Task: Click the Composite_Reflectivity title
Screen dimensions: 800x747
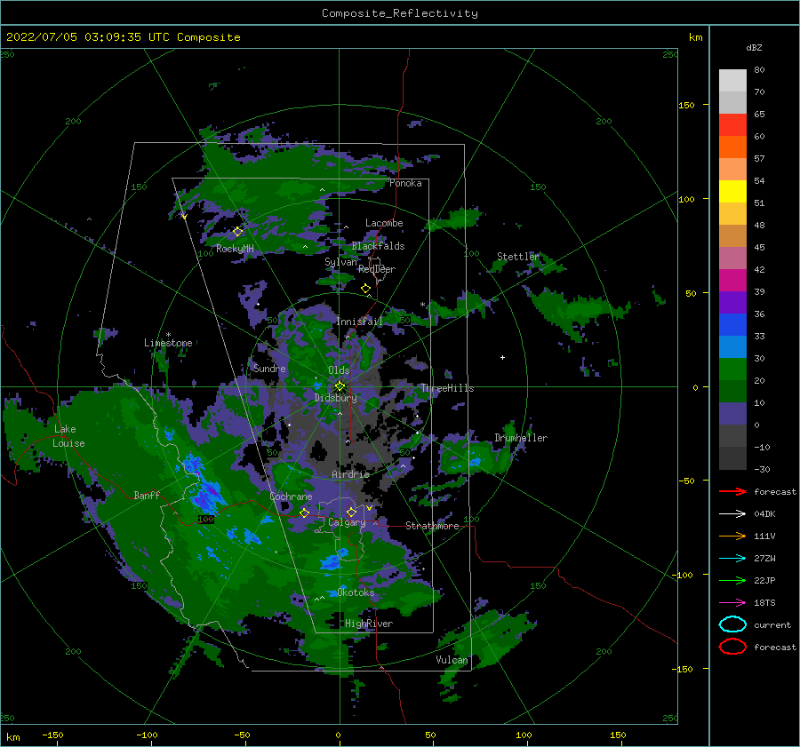Action: 400,13
